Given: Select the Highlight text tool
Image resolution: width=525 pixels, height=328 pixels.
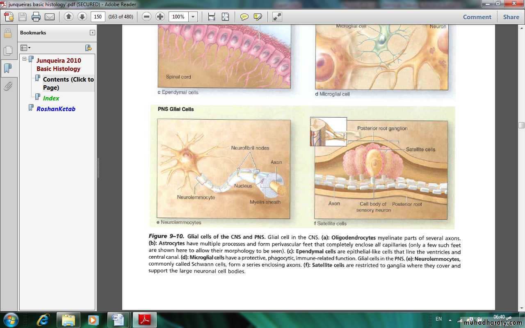Looking at the screenshot, I should [258, 17].
